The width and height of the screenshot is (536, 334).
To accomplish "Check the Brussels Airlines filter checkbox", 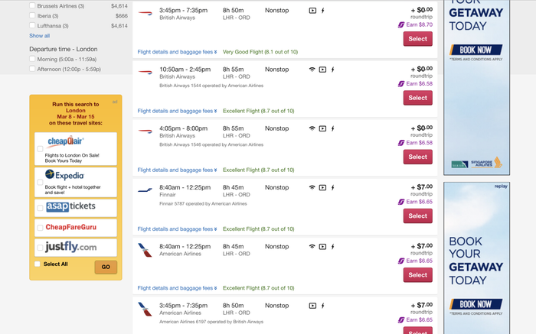I will pos(32,5).
